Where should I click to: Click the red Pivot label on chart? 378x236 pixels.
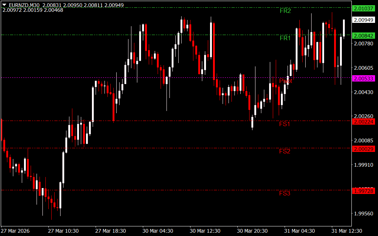coord(285,81)
